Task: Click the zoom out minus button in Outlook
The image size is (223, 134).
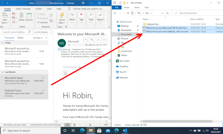Action: point(80,125)
